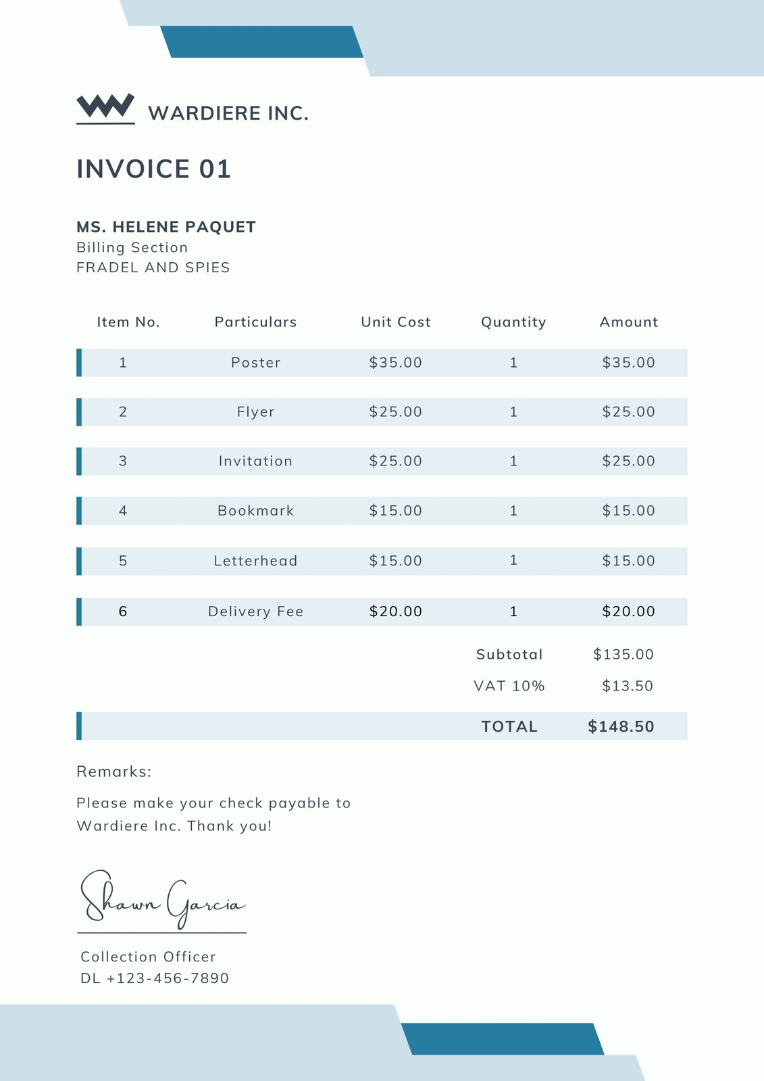The image size is (764, 1081).
Task: Click the Unit Cost column header
Action: tap(396, 322)
